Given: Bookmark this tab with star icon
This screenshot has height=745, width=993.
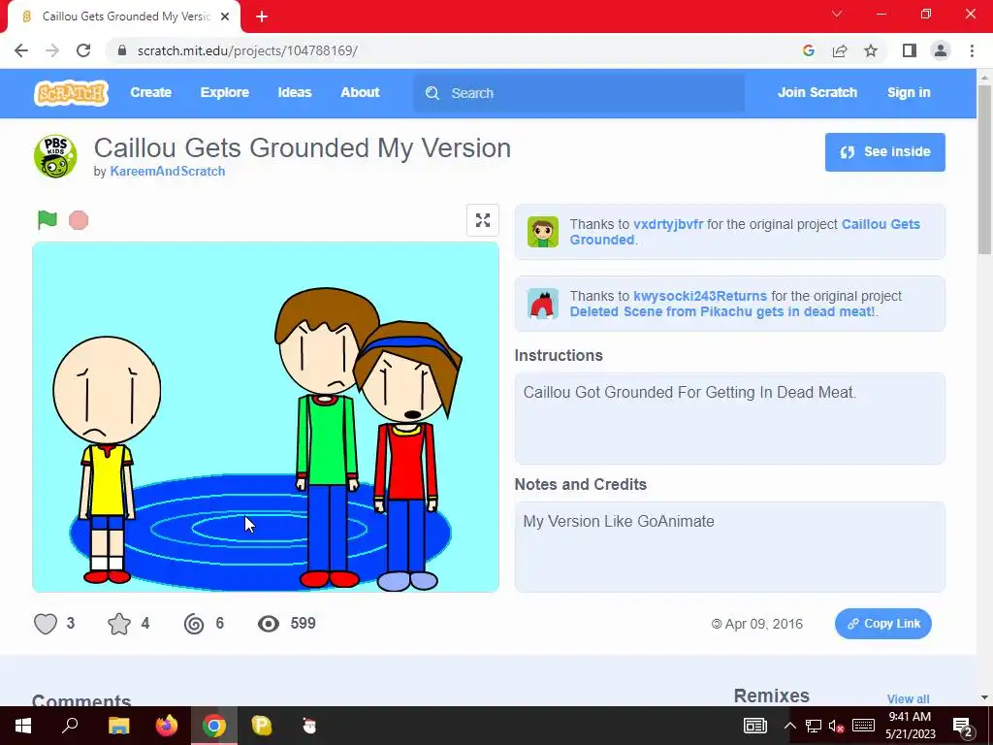Looking at the screenshot, I should [871, 50].
